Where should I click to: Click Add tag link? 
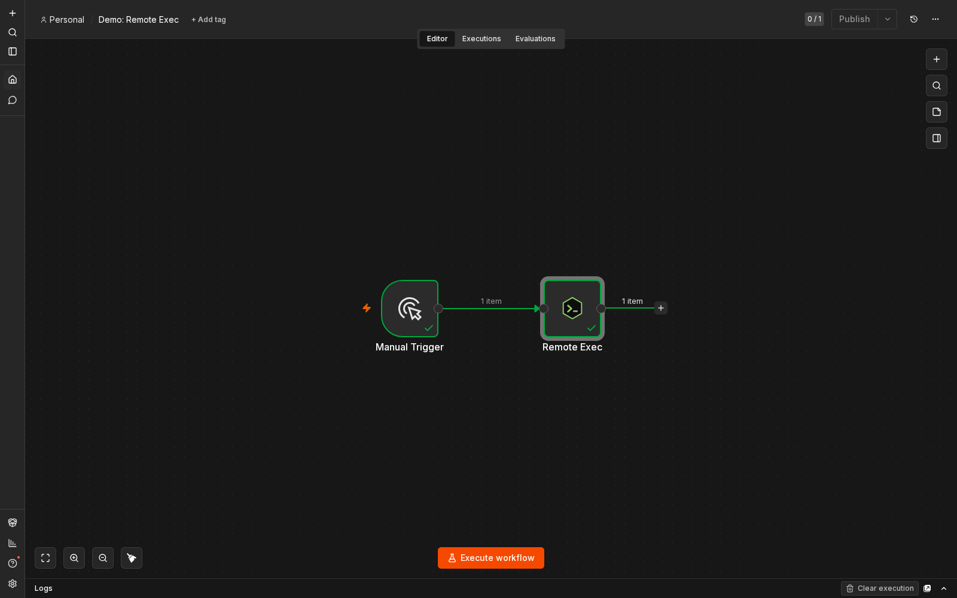tap(209, 20)
